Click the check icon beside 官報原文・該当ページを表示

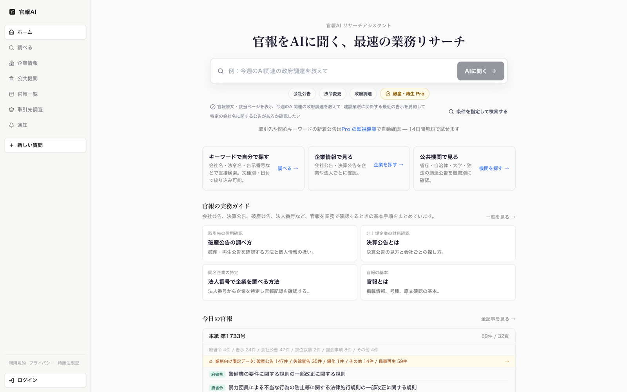pos(212,107)
